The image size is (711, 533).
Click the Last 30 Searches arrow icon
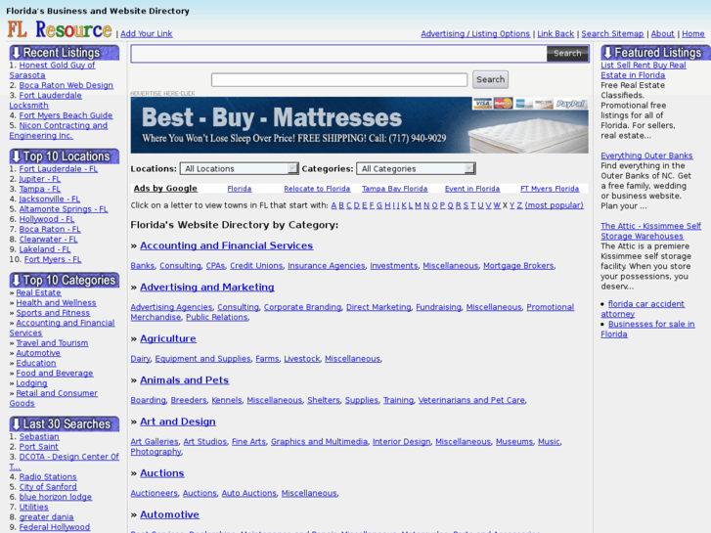(x=16, y=424)
